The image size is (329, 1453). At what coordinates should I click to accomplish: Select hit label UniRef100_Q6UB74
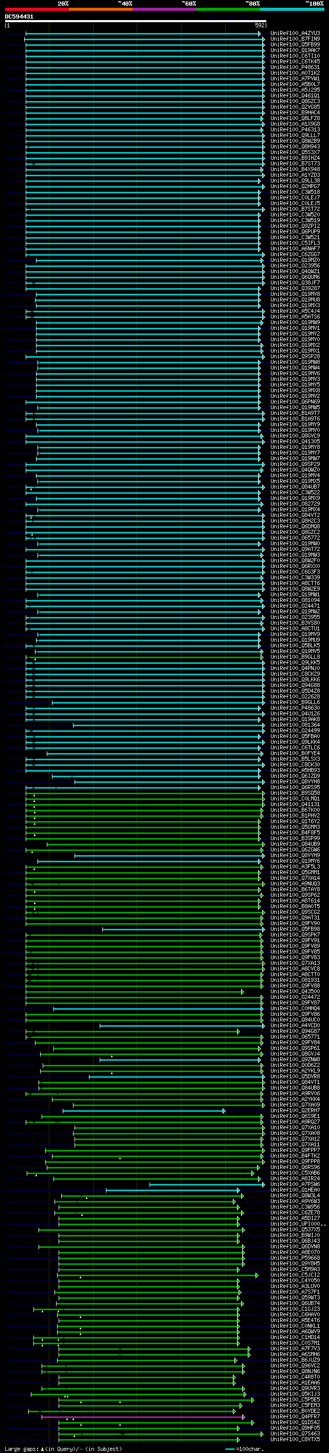[x=295, y=1304]
